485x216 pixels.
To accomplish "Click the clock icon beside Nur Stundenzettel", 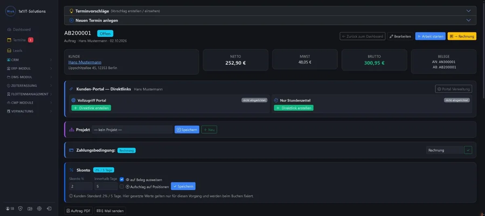I will [276, 100].
